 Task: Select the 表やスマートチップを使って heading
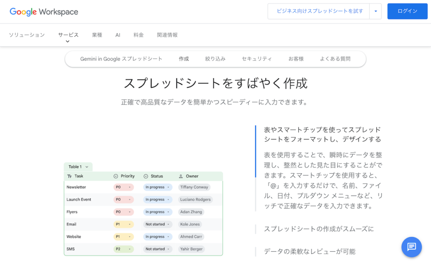[x=322, y=134]
